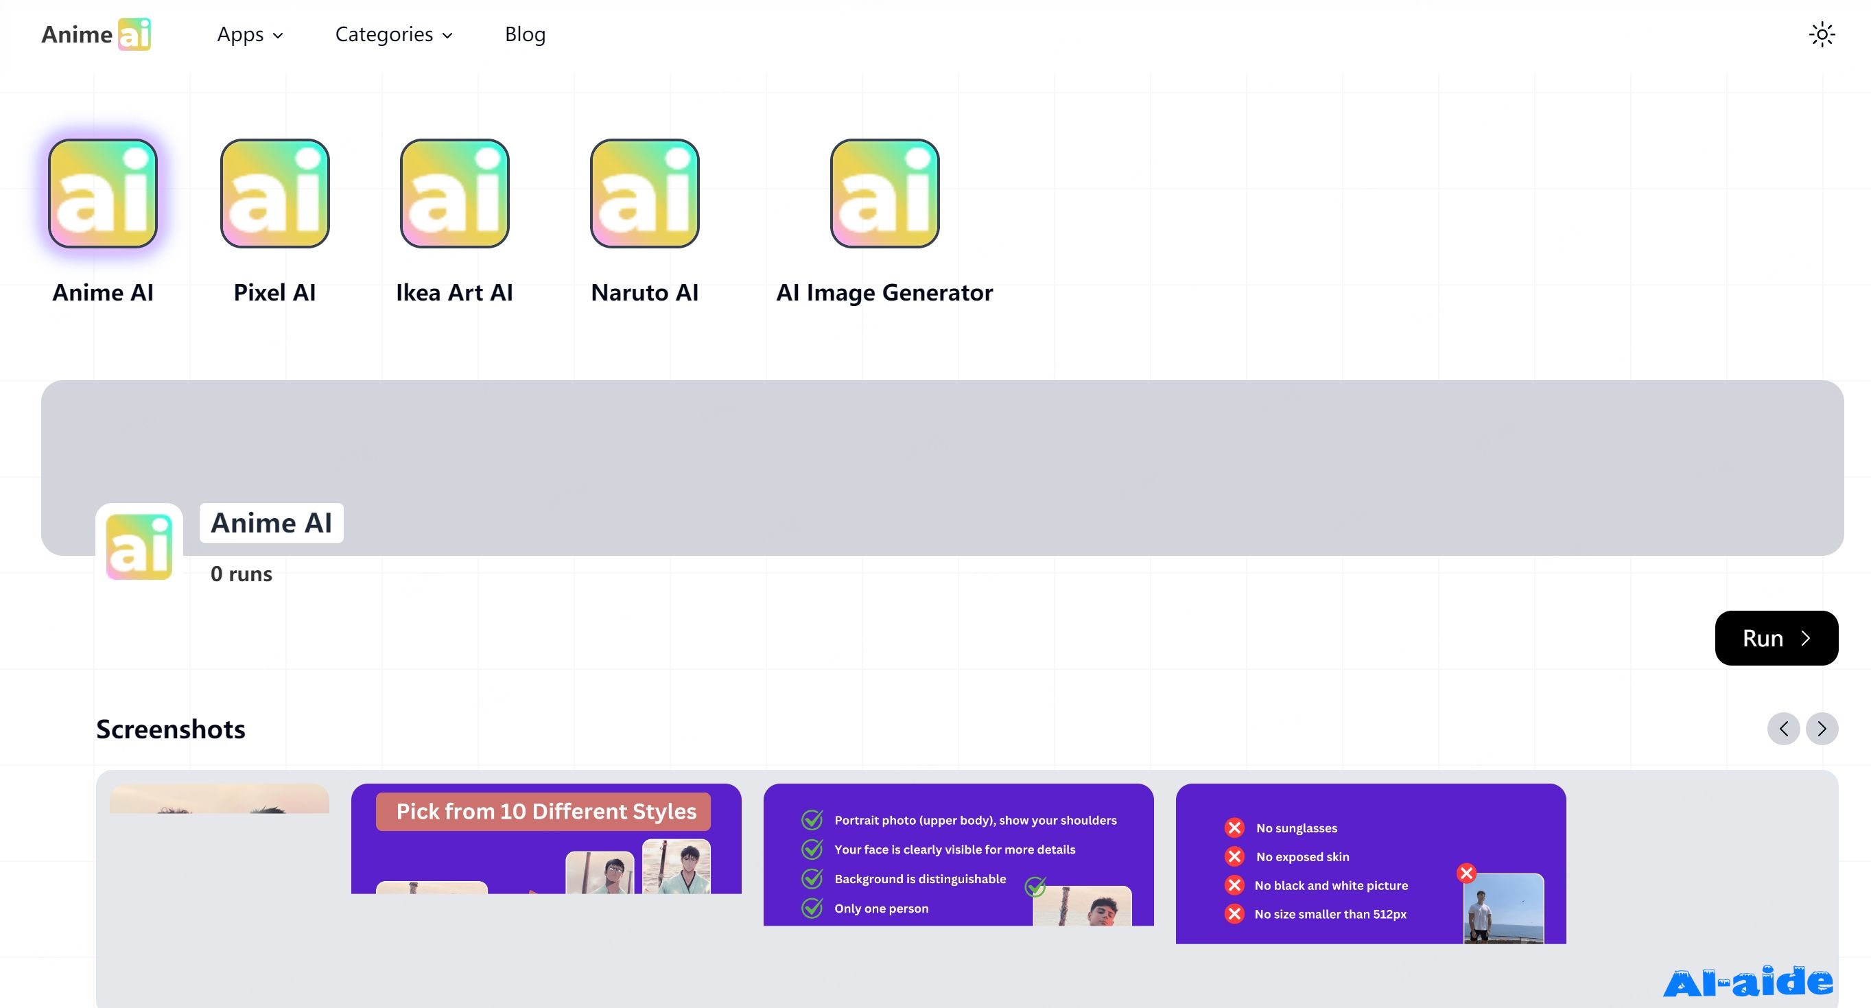Open the Anime AI logo home link
Image resolution: width=1871 pixels, height=1008 pixels.
coord(96,34)
